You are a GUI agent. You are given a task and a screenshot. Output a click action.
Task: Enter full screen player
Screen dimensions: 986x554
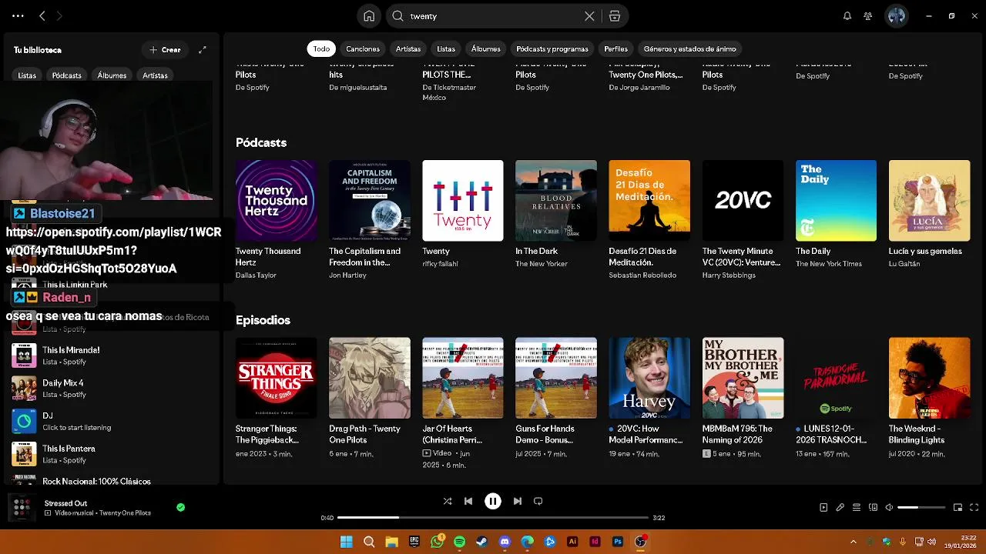(974, 508)
